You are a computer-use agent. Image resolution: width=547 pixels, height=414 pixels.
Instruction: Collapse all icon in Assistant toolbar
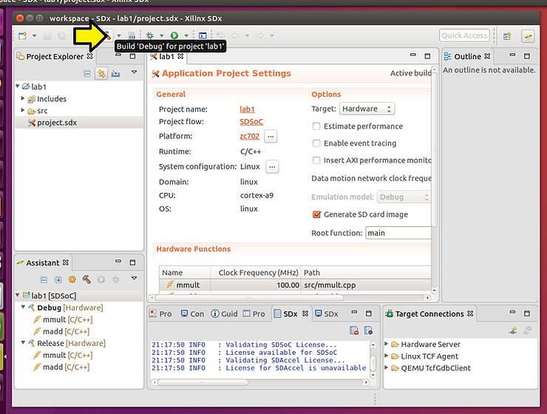pyautogui.click(x=44, y=279)
